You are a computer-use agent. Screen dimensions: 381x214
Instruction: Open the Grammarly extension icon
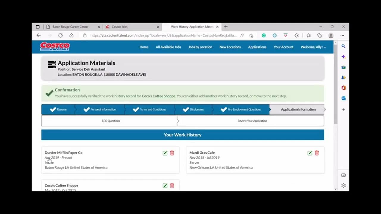264,35
